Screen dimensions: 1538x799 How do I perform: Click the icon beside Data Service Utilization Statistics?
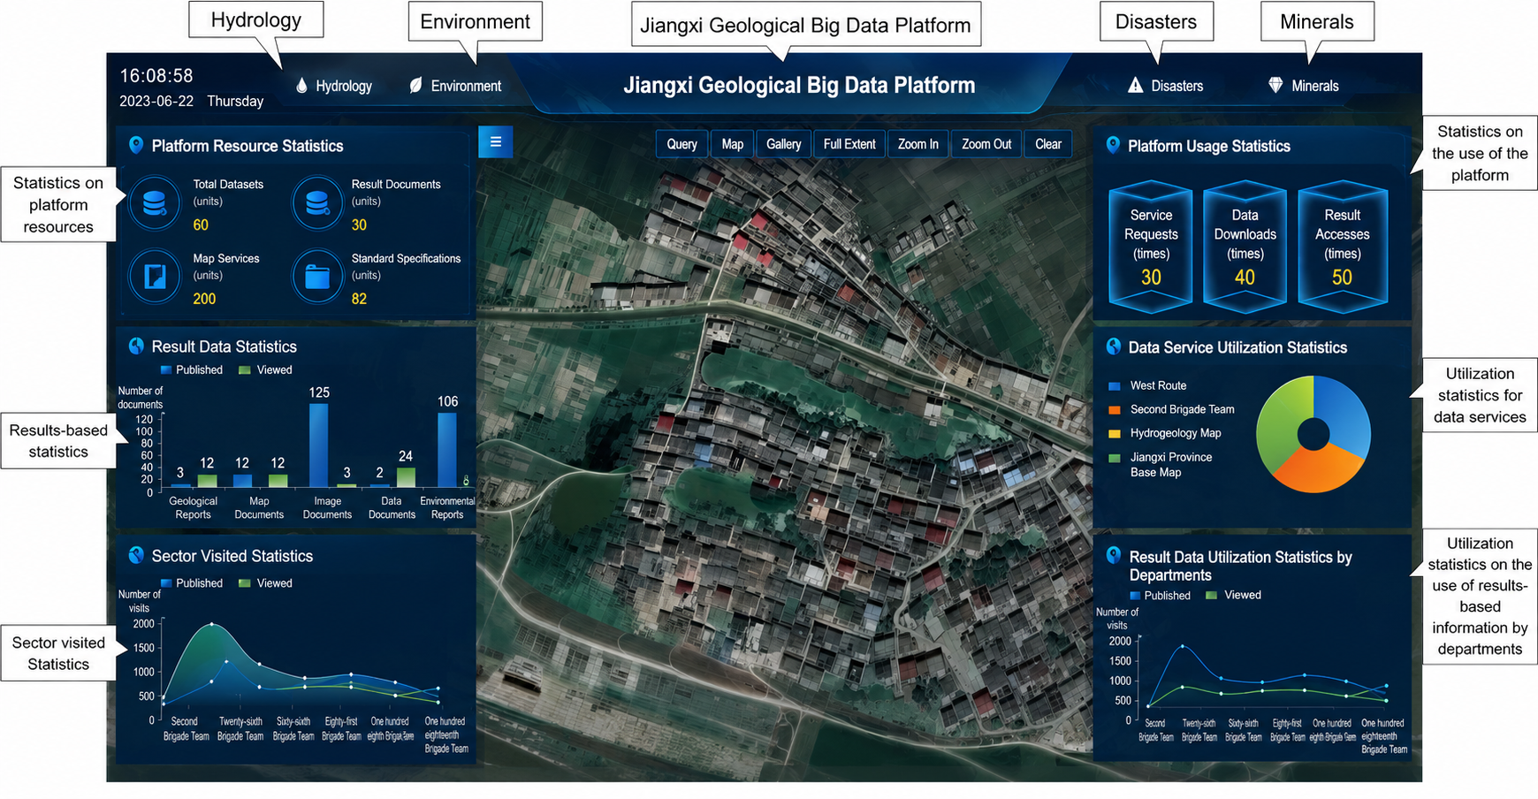click(1113, 347)
